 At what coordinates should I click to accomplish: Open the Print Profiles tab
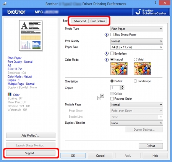pos(98,21)
